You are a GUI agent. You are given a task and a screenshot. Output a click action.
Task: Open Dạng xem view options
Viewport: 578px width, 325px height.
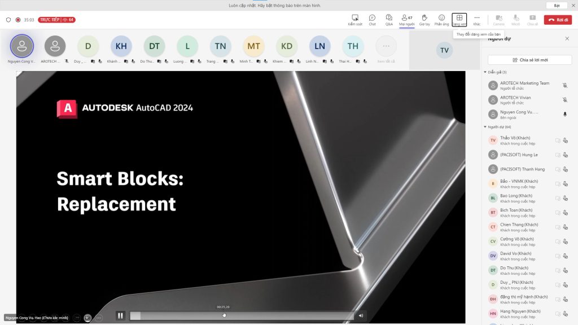[459, 20]
